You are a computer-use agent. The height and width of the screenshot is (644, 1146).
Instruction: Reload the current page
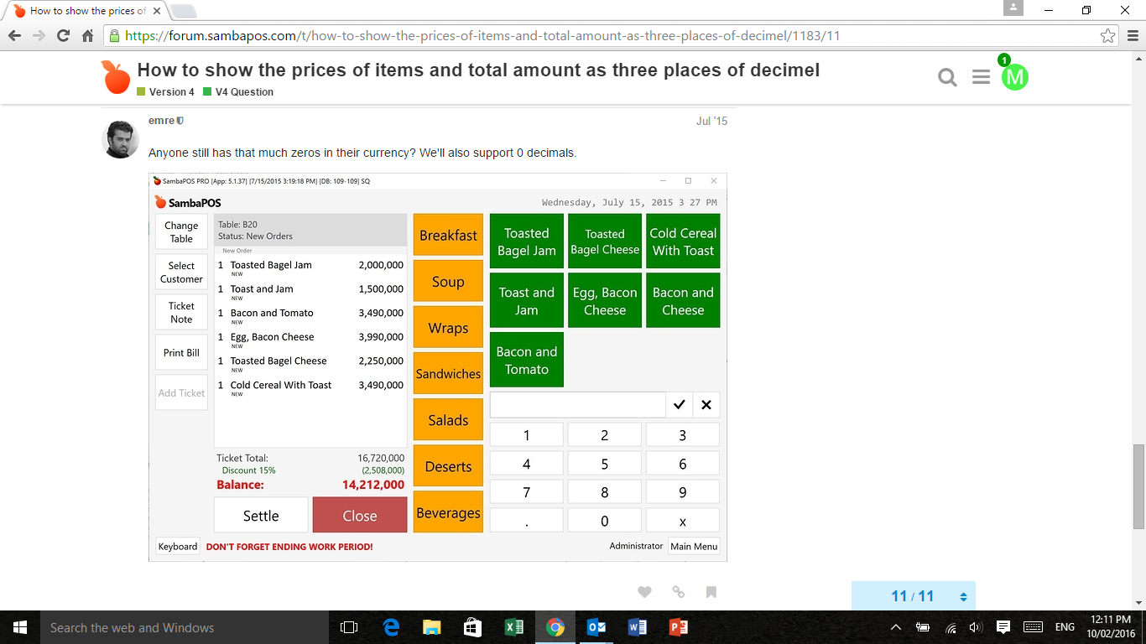(x=65, y=35)
